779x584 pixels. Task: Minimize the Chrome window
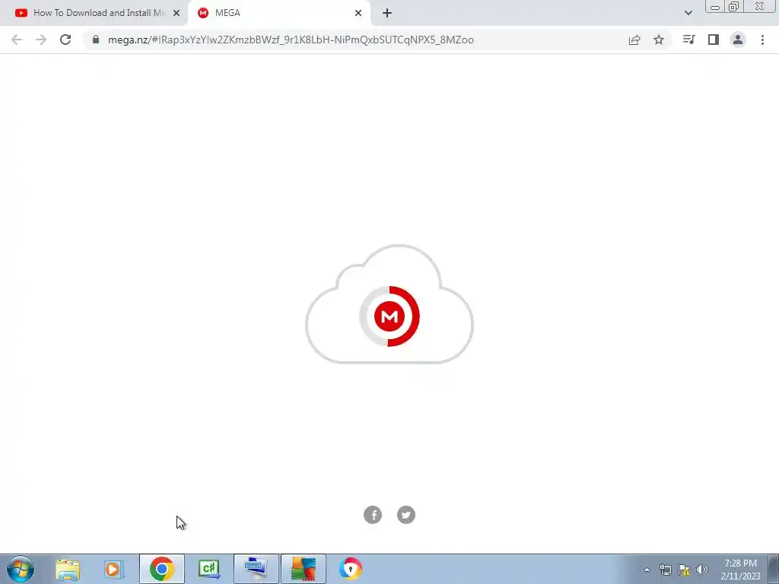(715, 7)
